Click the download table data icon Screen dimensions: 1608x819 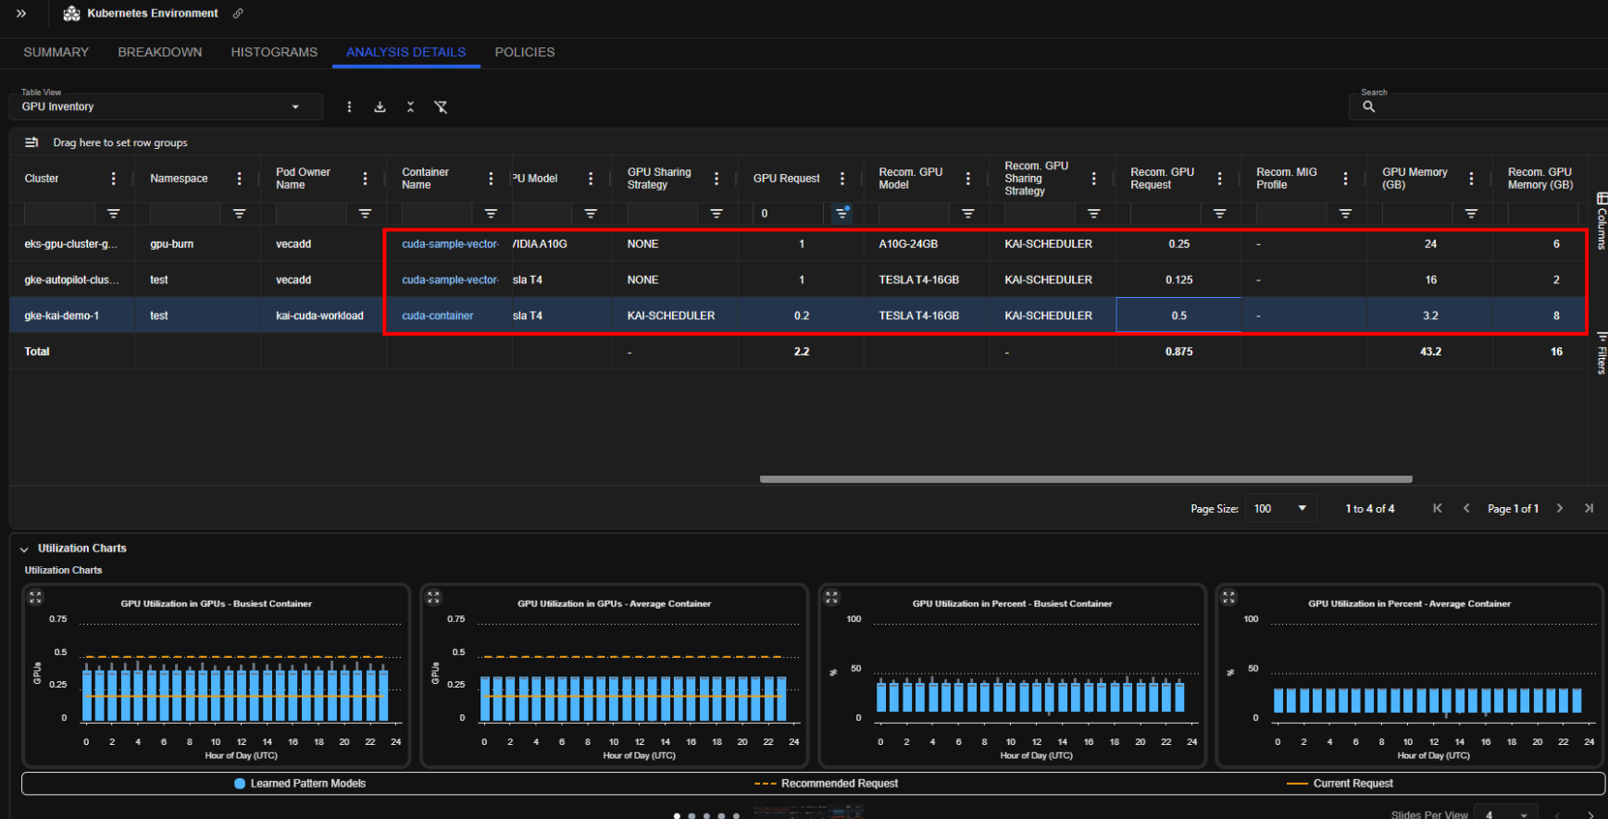point(380,107)
